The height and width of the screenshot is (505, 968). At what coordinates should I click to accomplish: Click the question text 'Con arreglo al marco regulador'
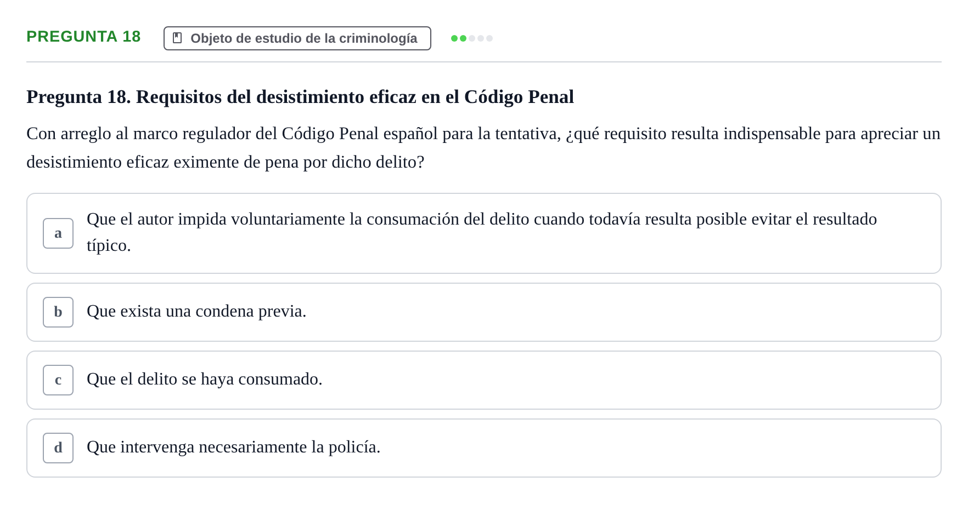483,148
